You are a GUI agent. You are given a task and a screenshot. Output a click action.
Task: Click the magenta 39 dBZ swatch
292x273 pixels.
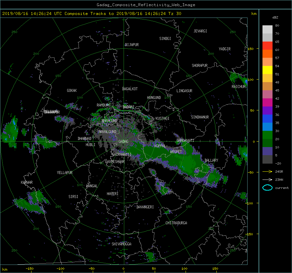(x=267, y=102)
